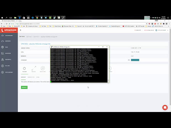Open Task View on taskbar
Image resolution: width=171 pixels, height=128 pixels.
(11, 18)
